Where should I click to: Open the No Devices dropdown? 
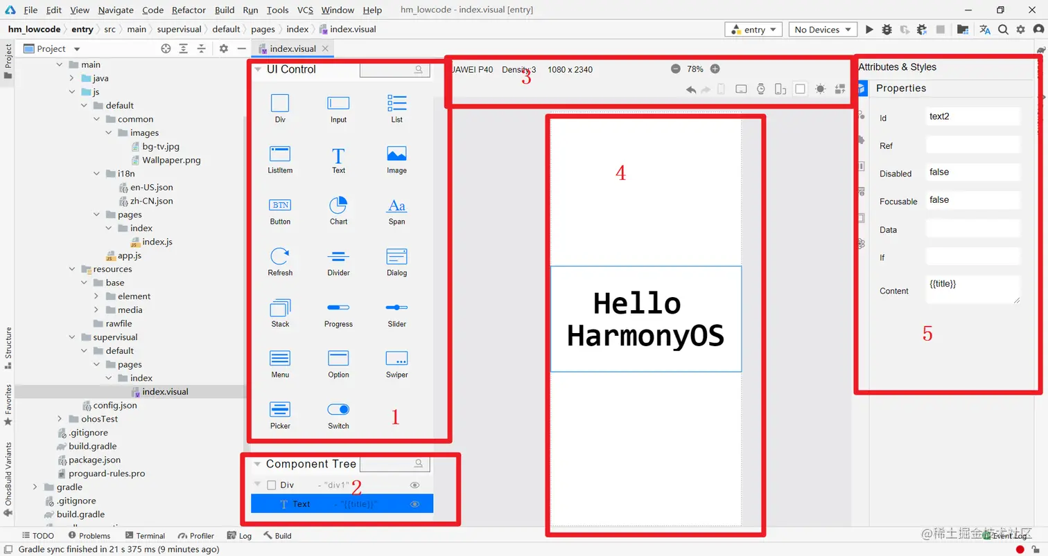823,30
